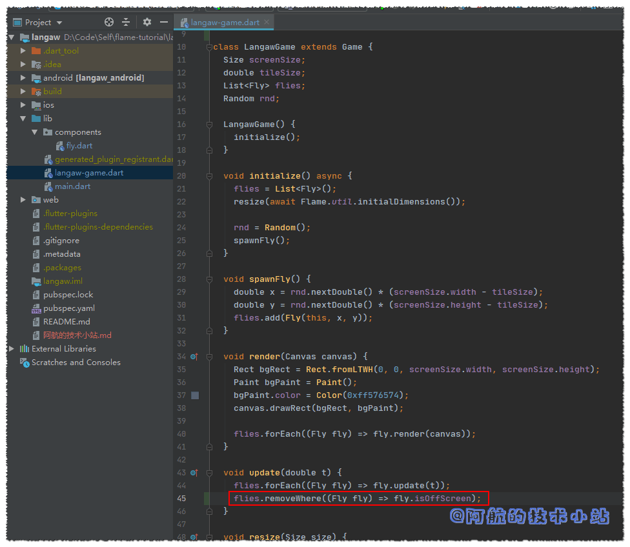
Task: Expand External Libraries node
Action: coord(11,349)
